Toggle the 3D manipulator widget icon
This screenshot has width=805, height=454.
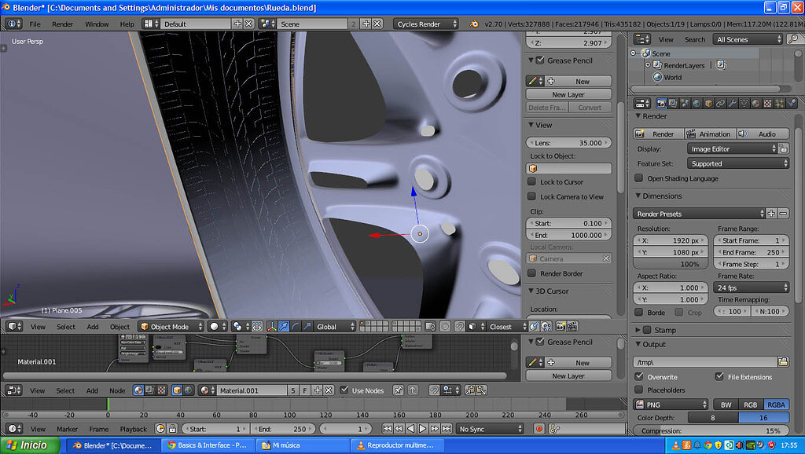point(271,326)
